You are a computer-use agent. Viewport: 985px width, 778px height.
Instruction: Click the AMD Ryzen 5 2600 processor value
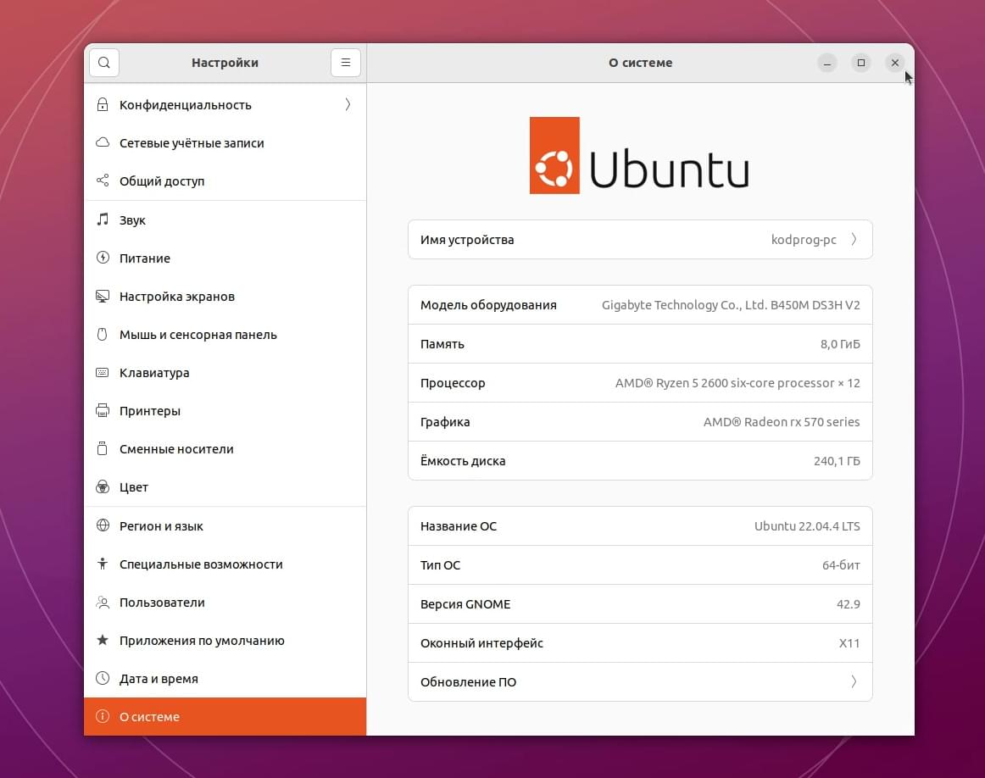737,383
